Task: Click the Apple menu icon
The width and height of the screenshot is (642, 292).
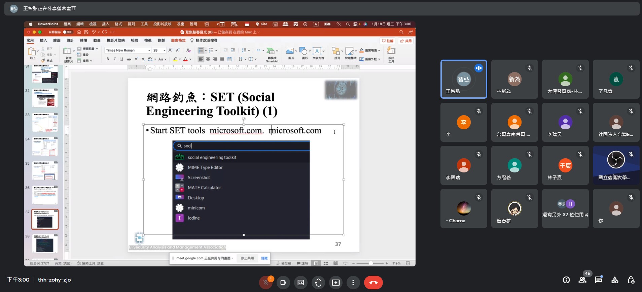Action: click(x=31, y=24)
